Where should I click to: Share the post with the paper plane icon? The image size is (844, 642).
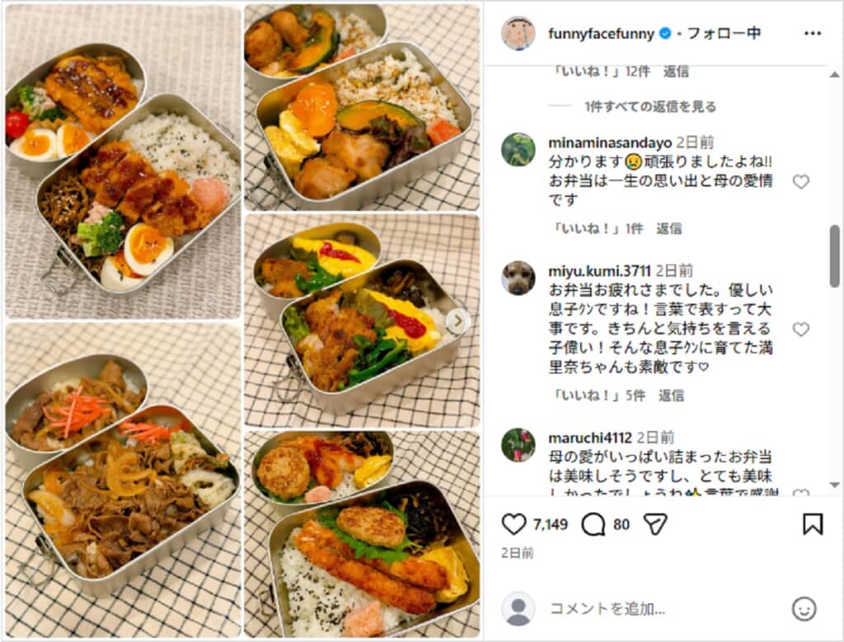[x=655, y=523]
